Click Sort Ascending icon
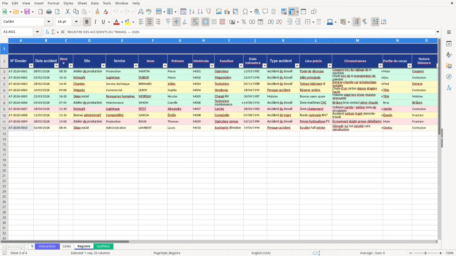 pos(192,12)
